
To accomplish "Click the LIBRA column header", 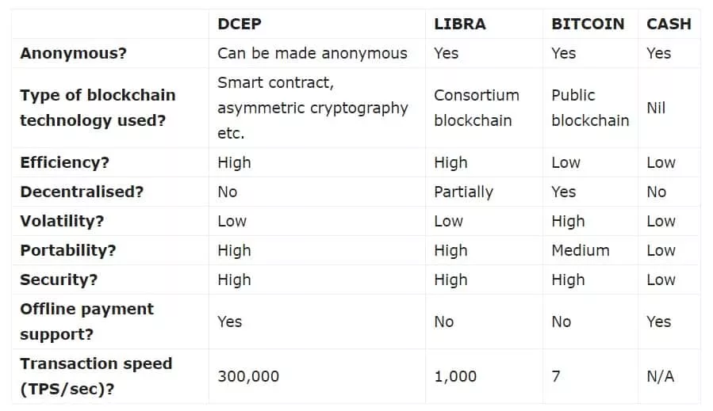I will click(x=461, y=24).
